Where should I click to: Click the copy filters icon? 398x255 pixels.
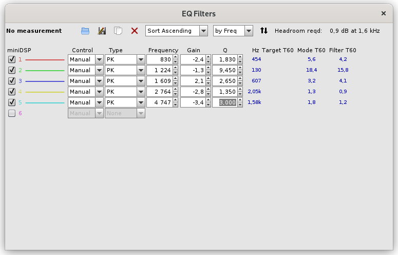tap(118, 31)
